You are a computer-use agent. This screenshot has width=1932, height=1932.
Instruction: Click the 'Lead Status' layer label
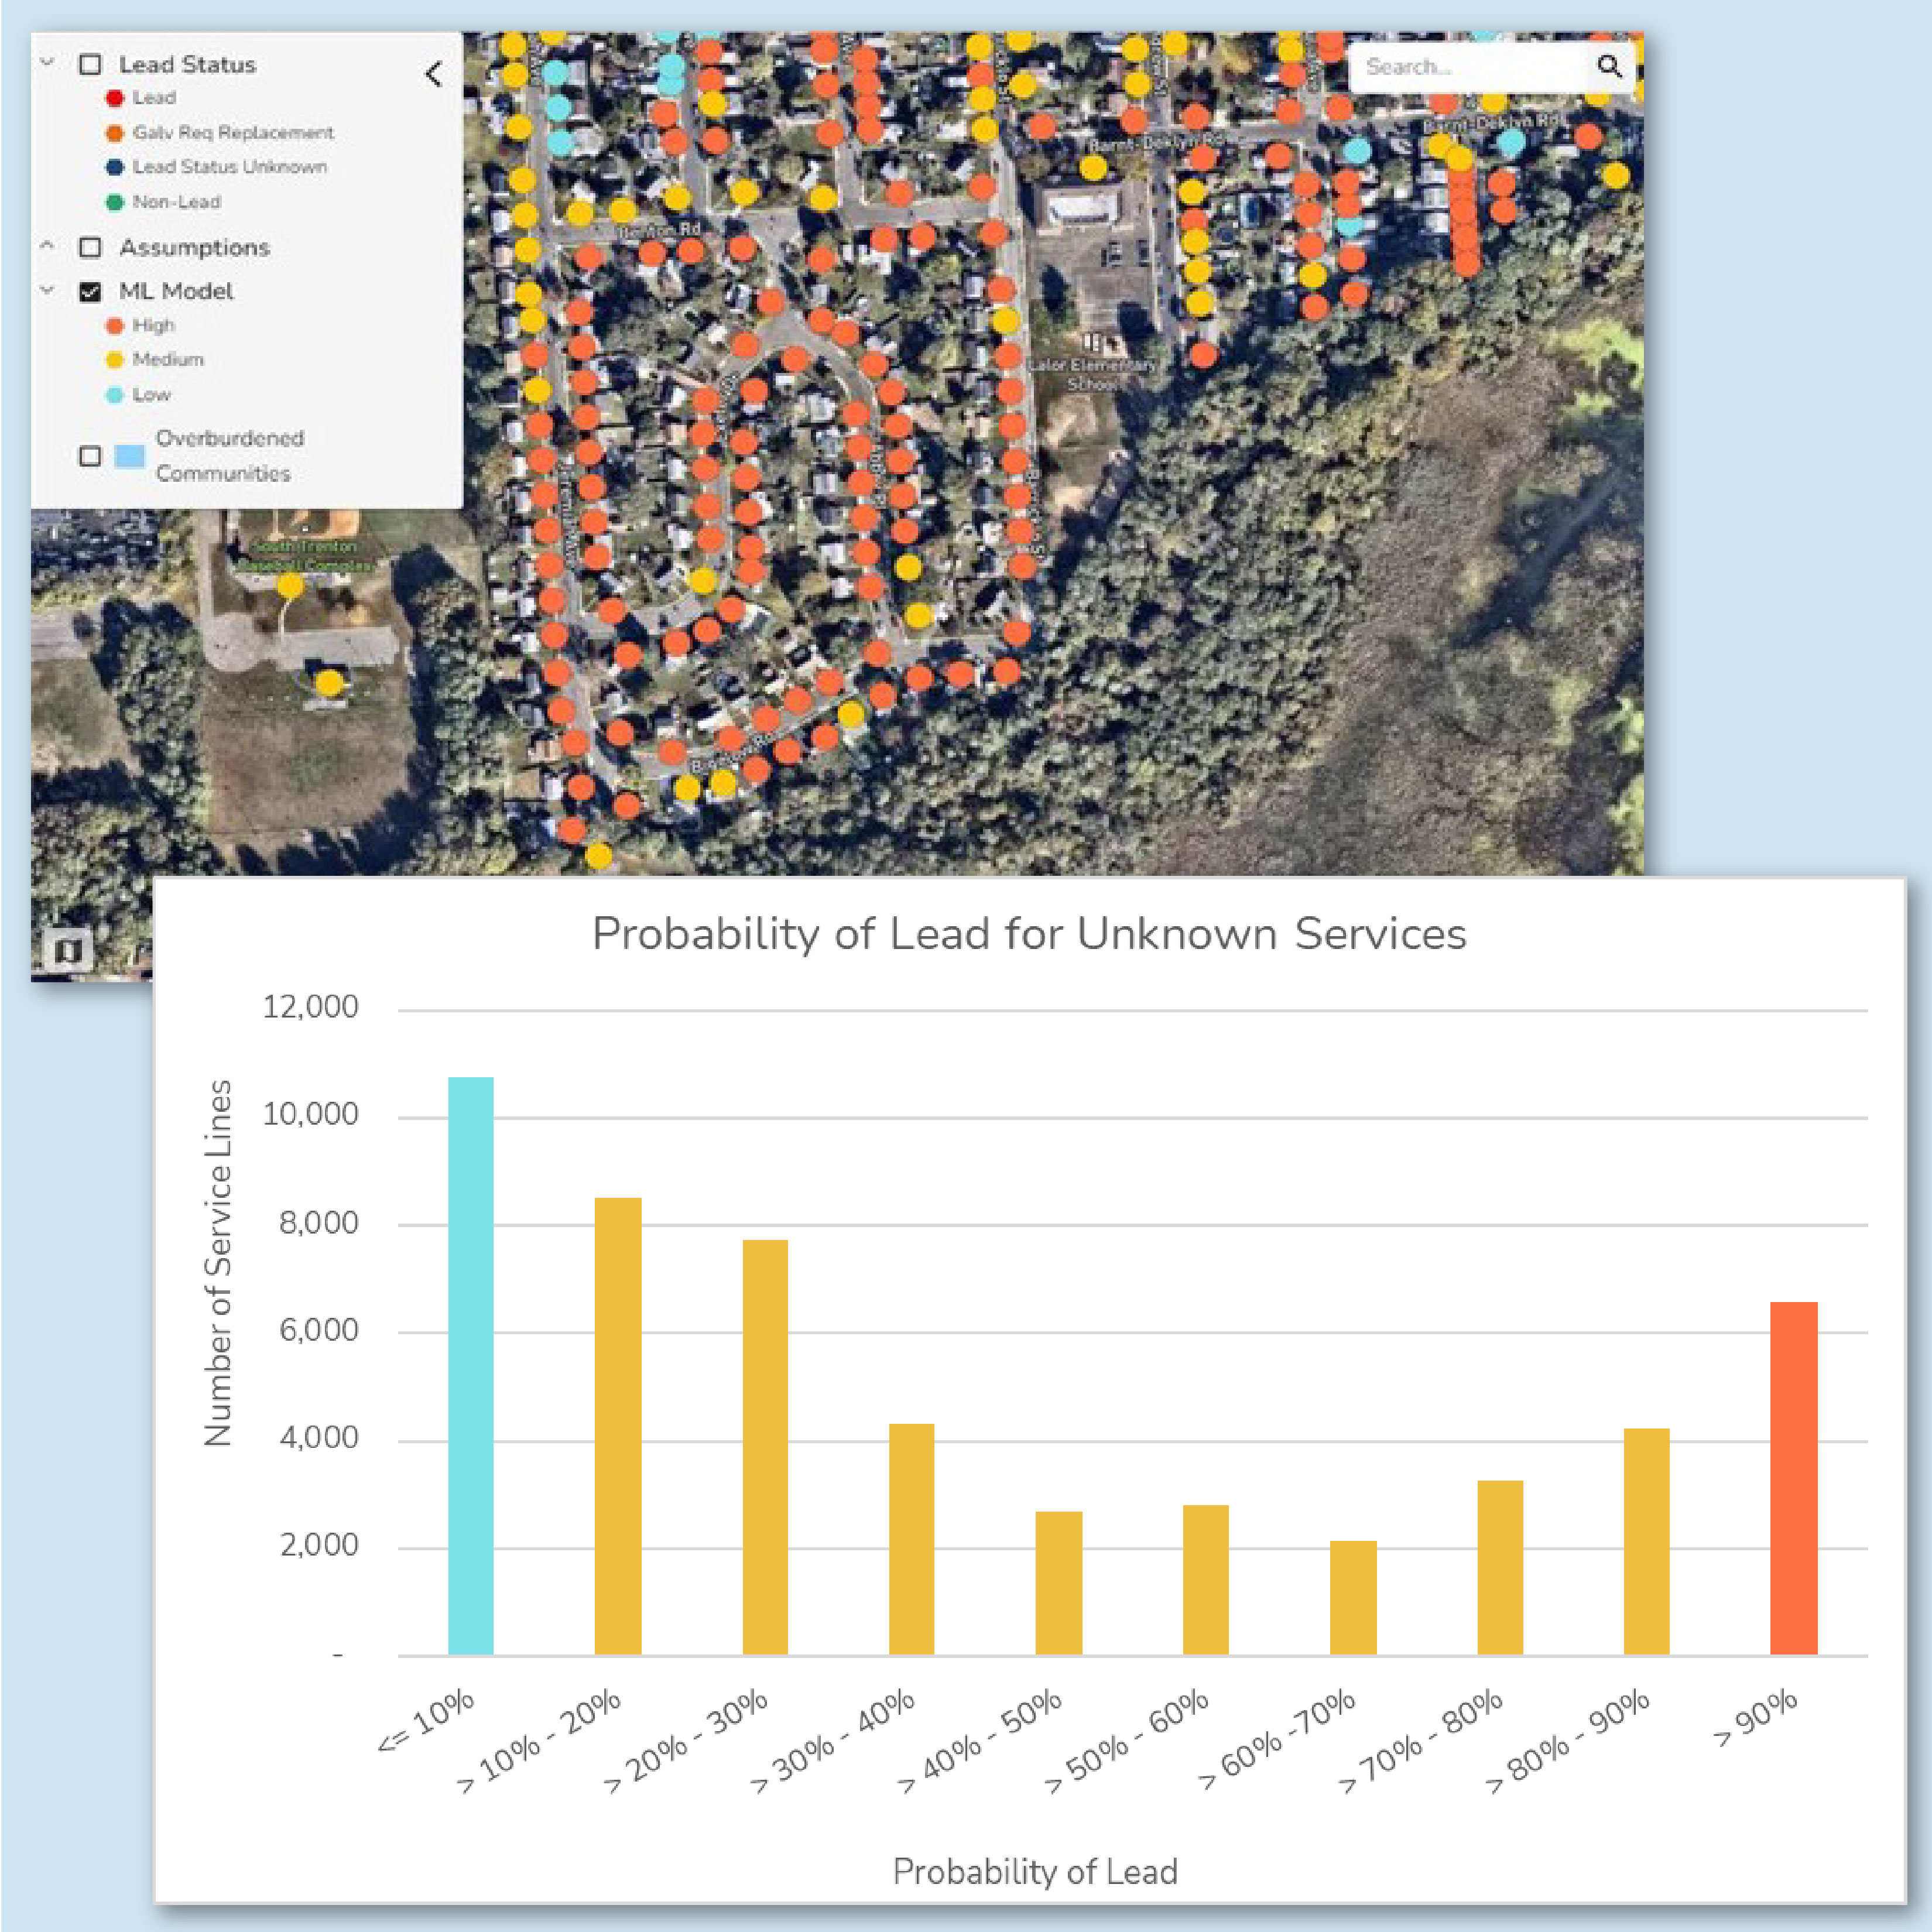pos(187,65)
